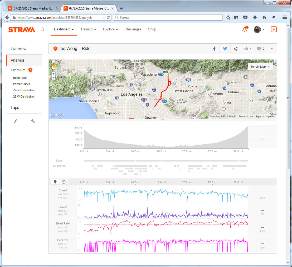Click the pencil edit icon in sidebar
The image size is (292, 267).
pos(16,121)
